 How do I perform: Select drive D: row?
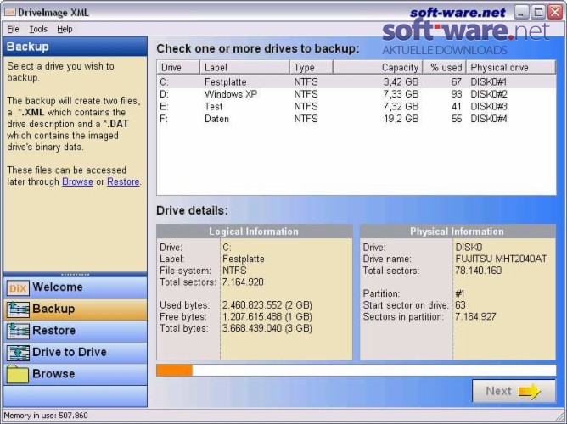(x=356, y=94)
